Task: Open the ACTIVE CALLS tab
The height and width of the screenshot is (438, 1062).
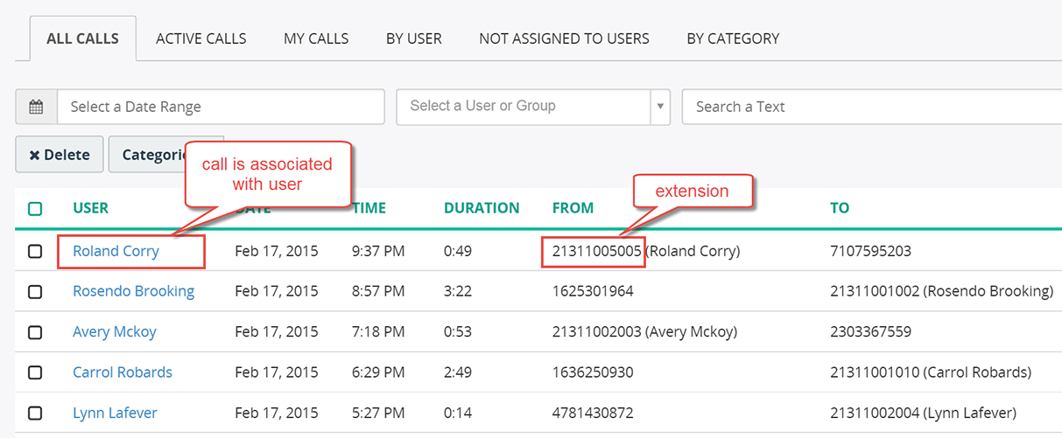Action: 201,38
